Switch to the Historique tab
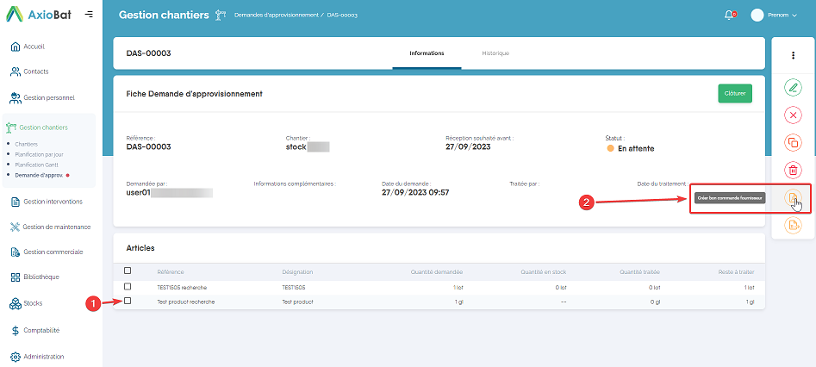Viewport: 816px width, 367px height. pyautogui.click(x=495, y=53)
